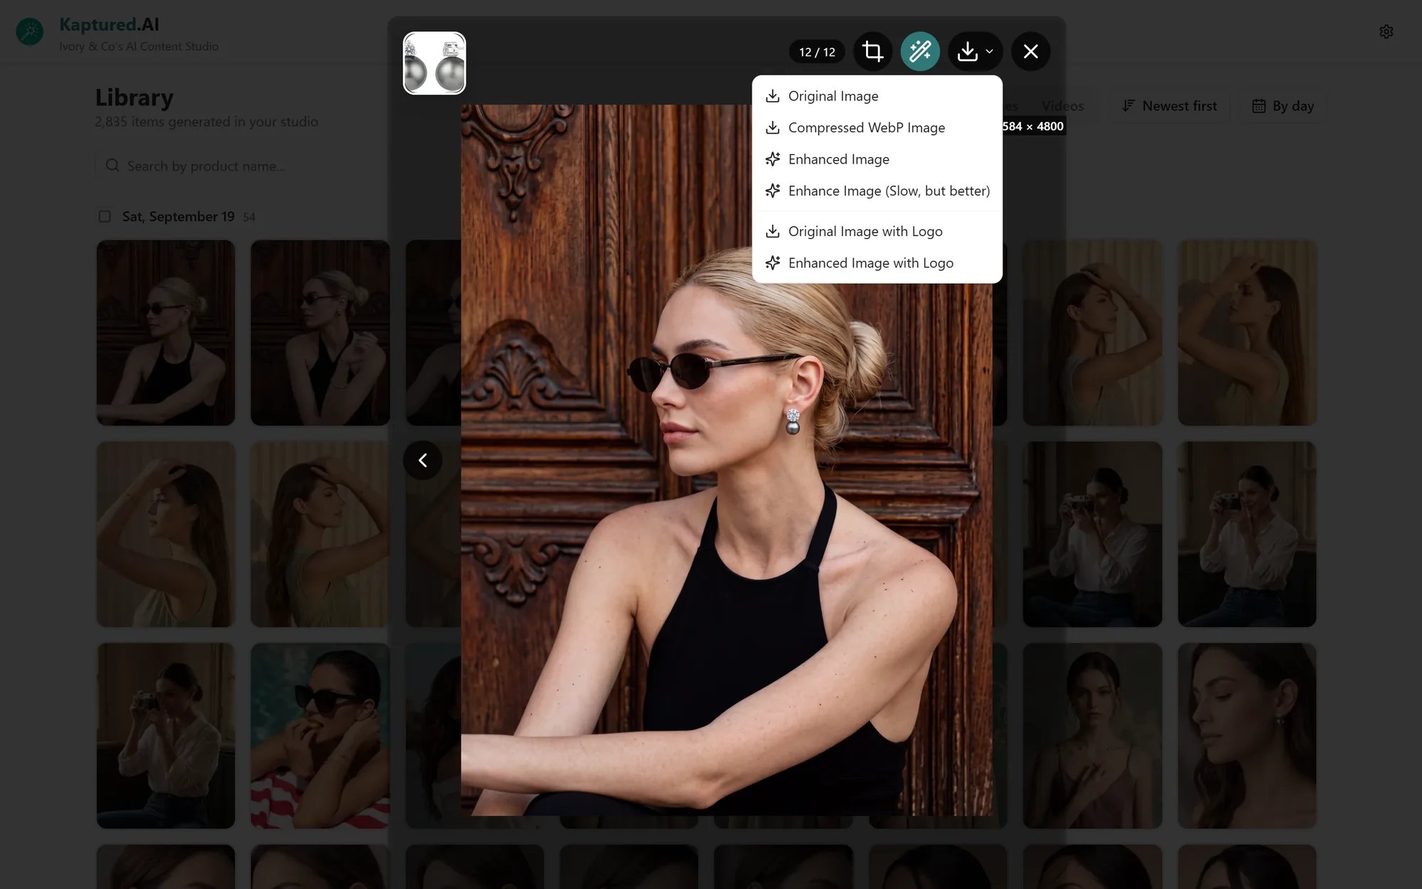Image resolution: width=1422 pixels, height=889 pixels.
Task: Click the Sat, September 19 date heading
Action: coord(178,216)
